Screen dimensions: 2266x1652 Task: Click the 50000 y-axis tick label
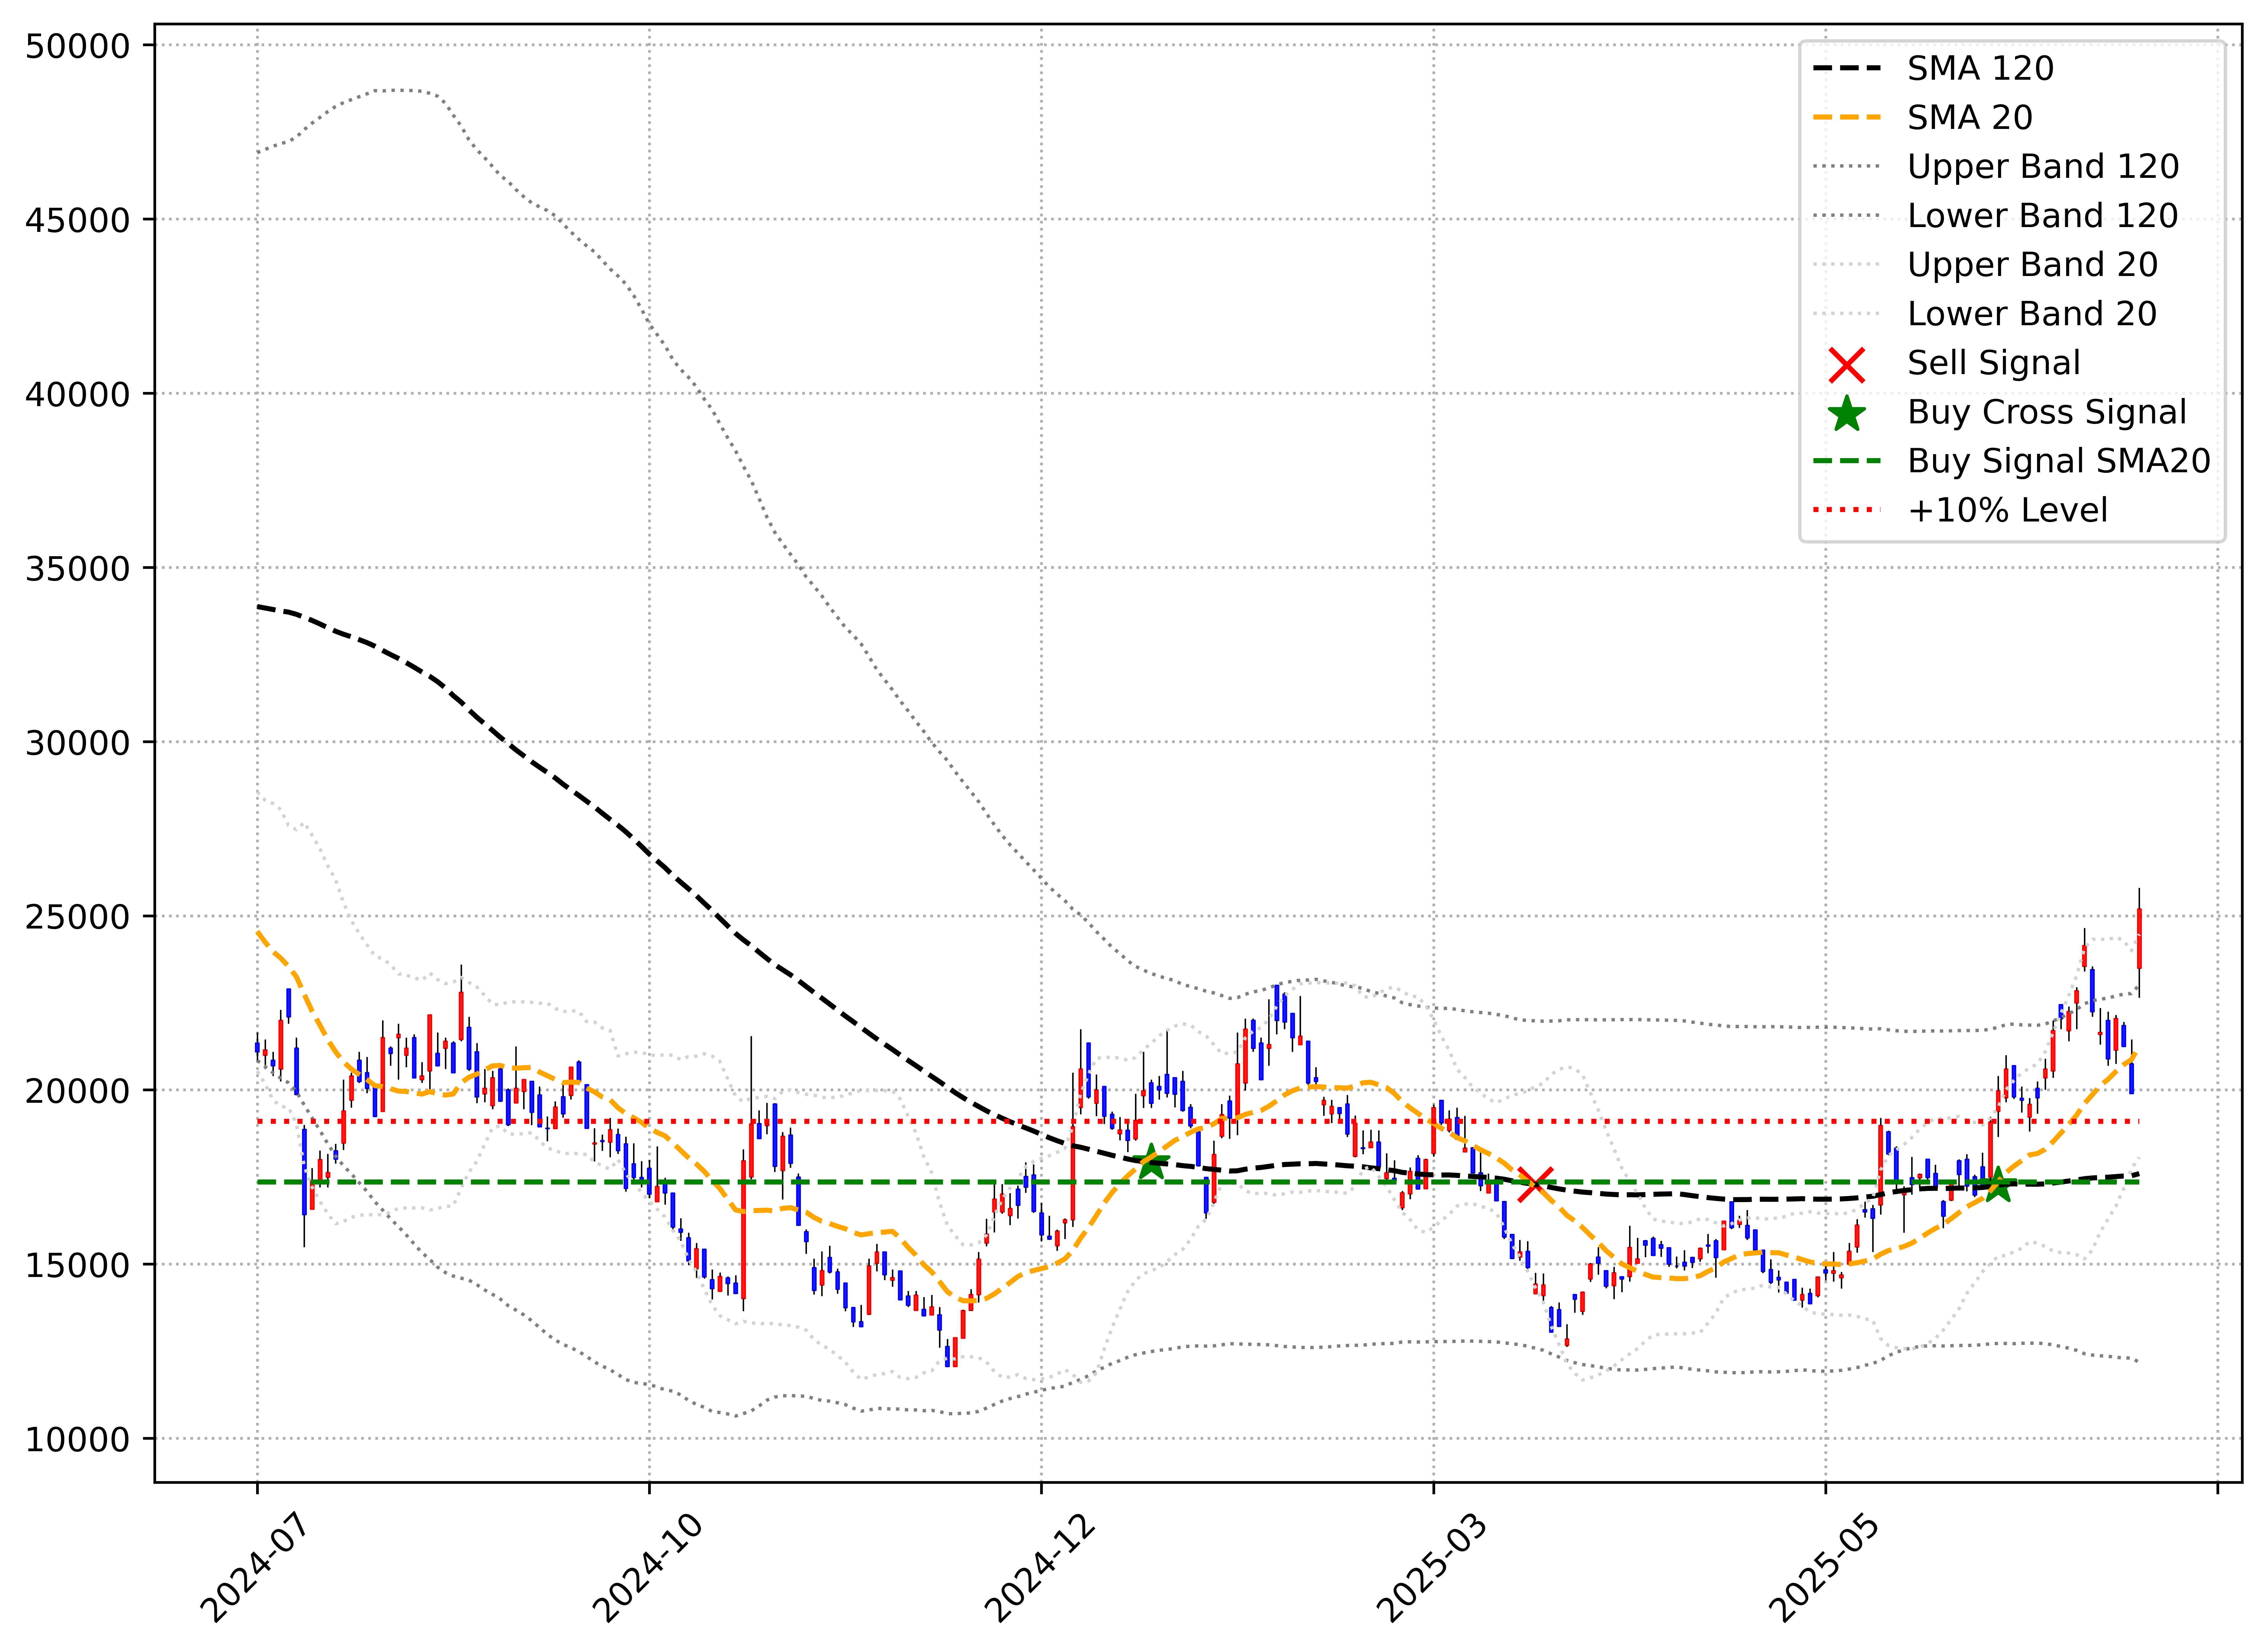click(78, 46)
